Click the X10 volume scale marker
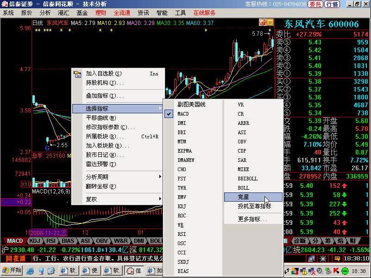 26,185
